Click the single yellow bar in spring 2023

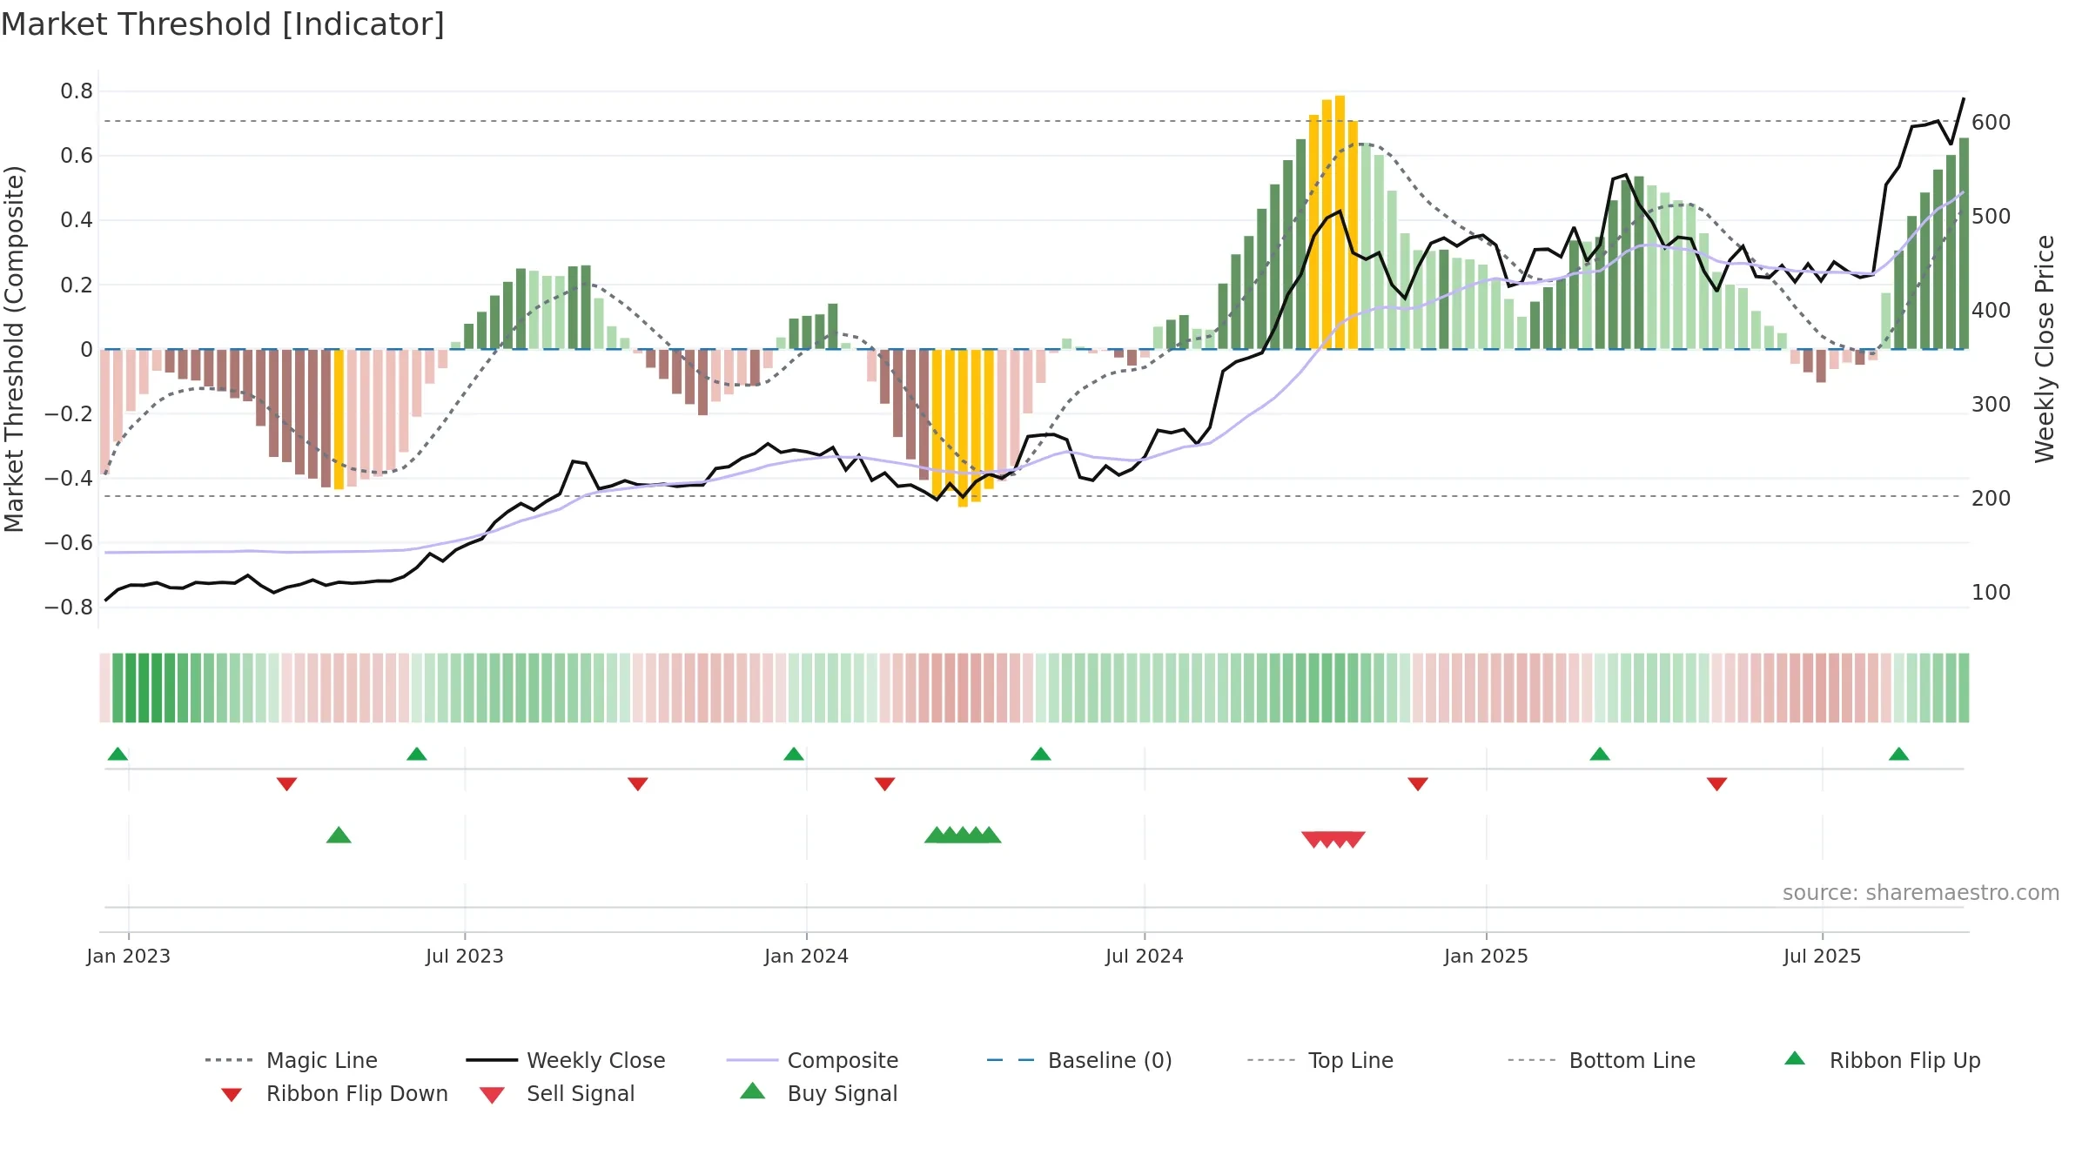(x=339, y=420)
